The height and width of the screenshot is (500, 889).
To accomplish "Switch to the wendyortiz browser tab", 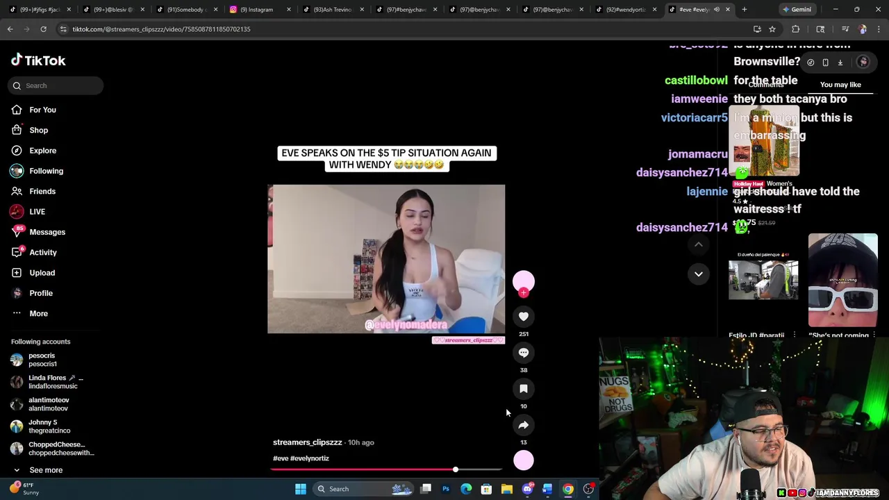I will click(x=625, y=10).
